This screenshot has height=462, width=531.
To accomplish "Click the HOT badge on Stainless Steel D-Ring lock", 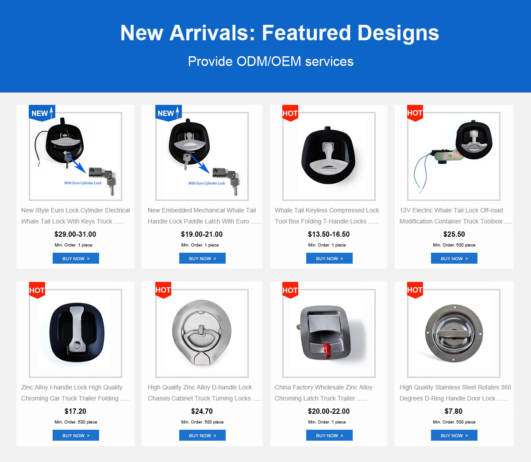I will [x=415, y=290].
